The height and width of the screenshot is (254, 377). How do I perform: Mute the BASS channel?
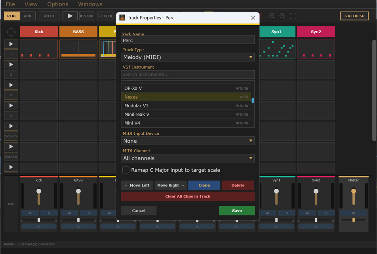click(69, 213)
